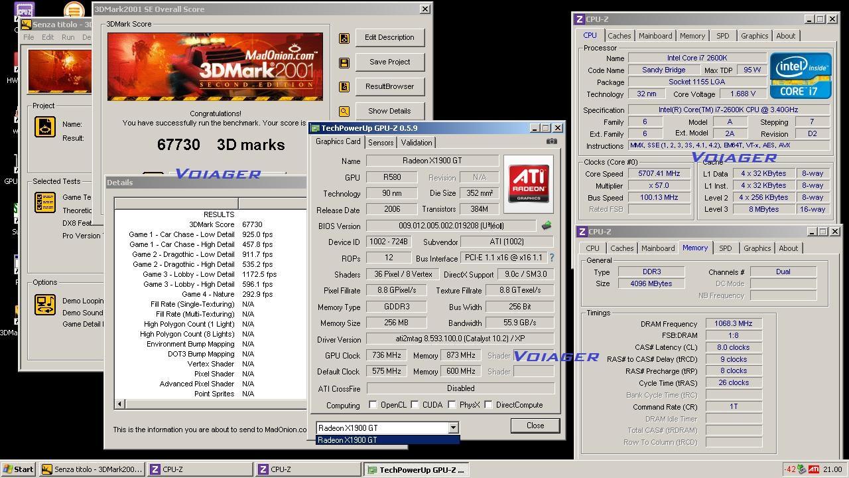The height and width of the screenshot is (478, 849).
Task: Click the temperature -42 tray icon
Action: pos(790,469)
